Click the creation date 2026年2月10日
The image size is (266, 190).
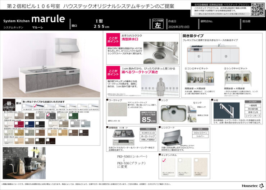(x=179, y=27)
